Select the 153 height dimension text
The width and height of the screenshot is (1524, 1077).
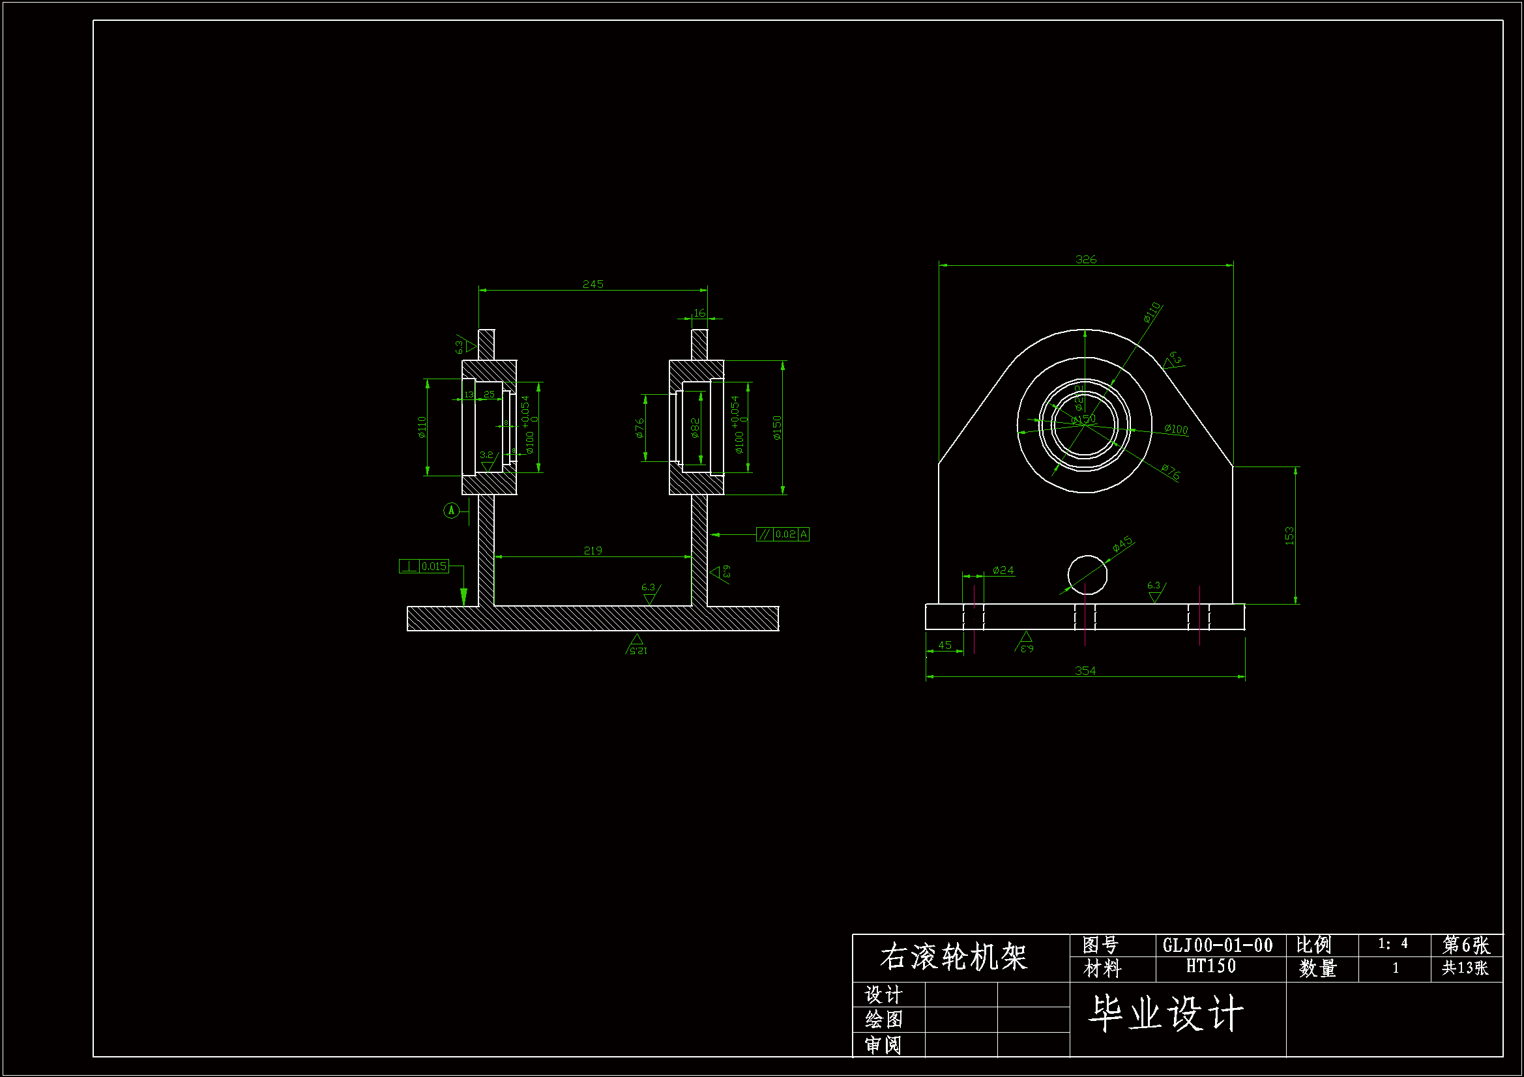pos(1289,536)
